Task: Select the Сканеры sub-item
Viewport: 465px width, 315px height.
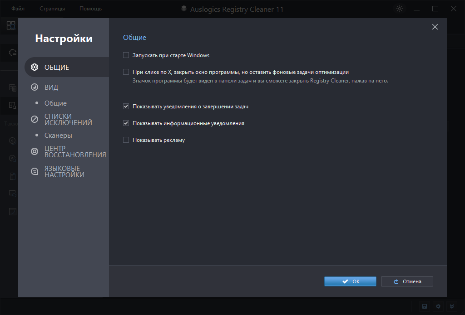Action: tap(58, 135)
